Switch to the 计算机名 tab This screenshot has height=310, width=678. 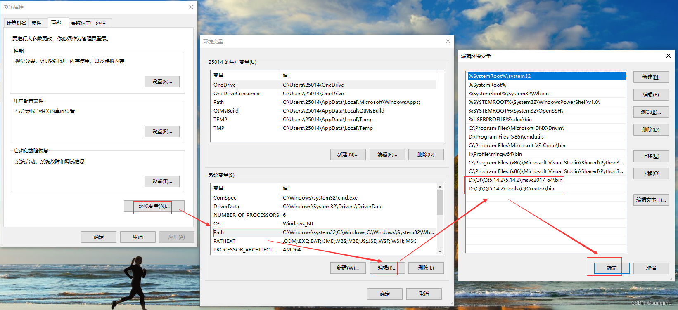[x=17, y=23]
